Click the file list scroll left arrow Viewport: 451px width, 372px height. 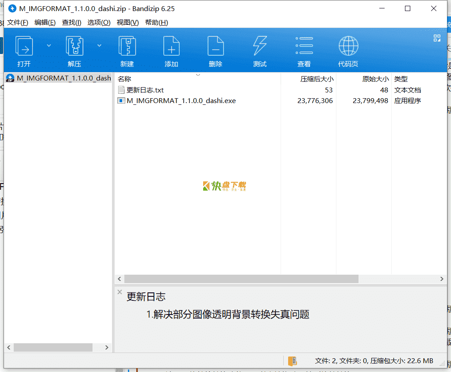click(x=119, y=279)
